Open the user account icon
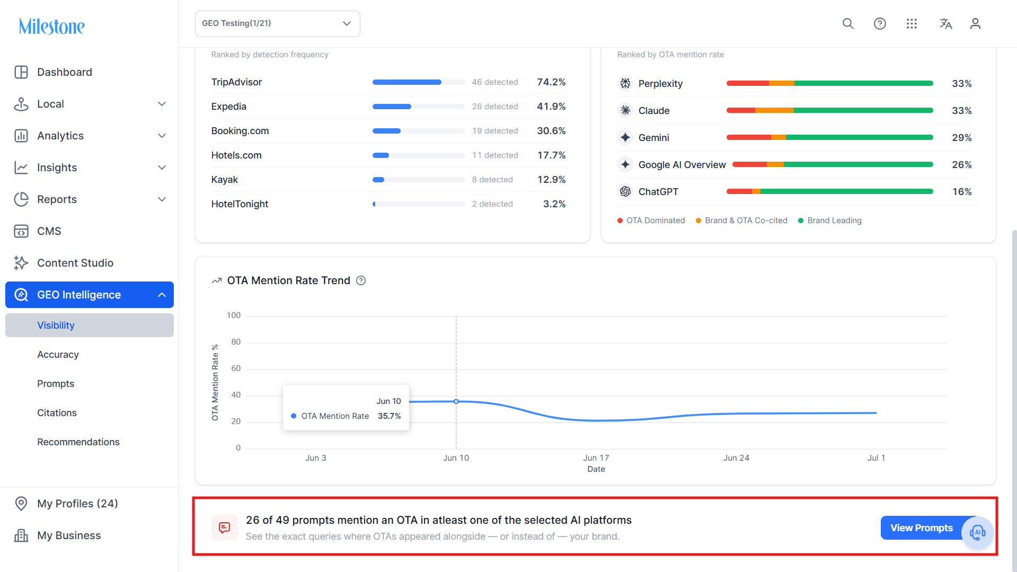The width and height of the screenshot is (1017, 572). (975, 24)
